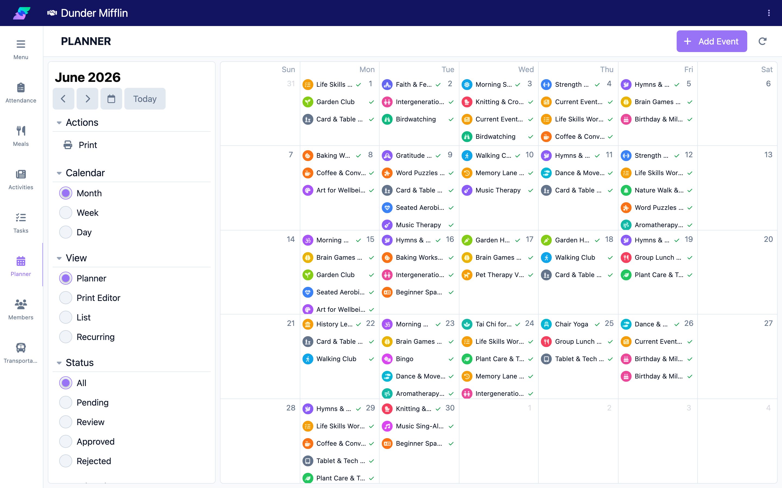
Task: Select the Review status filter
Action: click(x=66, y=422)
